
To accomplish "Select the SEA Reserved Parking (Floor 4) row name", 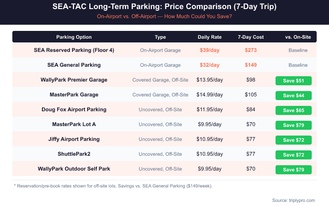I will [x=74, y=50].
